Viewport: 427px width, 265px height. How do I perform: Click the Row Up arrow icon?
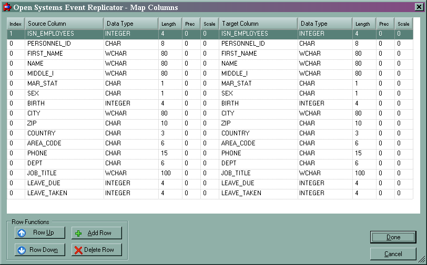[x=22, y=233]
